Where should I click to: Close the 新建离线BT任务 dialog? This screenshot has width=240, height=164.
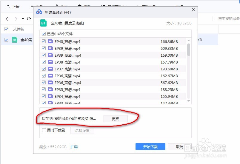point(194,10)
